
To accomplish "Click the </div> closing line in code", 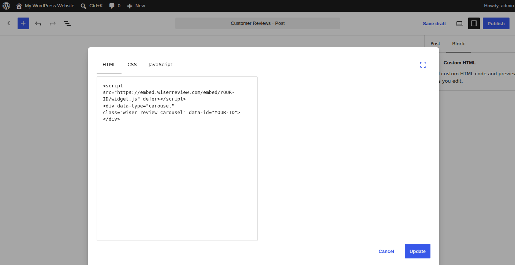I will coord(112,119).
